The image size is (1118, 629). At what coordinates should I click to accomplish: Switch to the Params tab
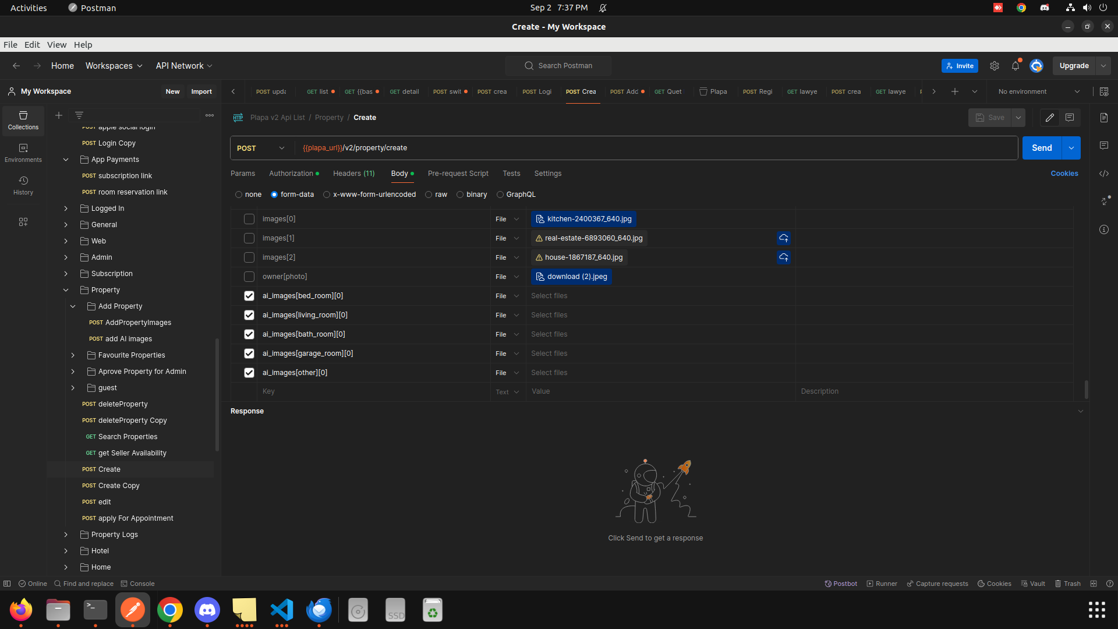pyautogui.click(x=243, y=174)
